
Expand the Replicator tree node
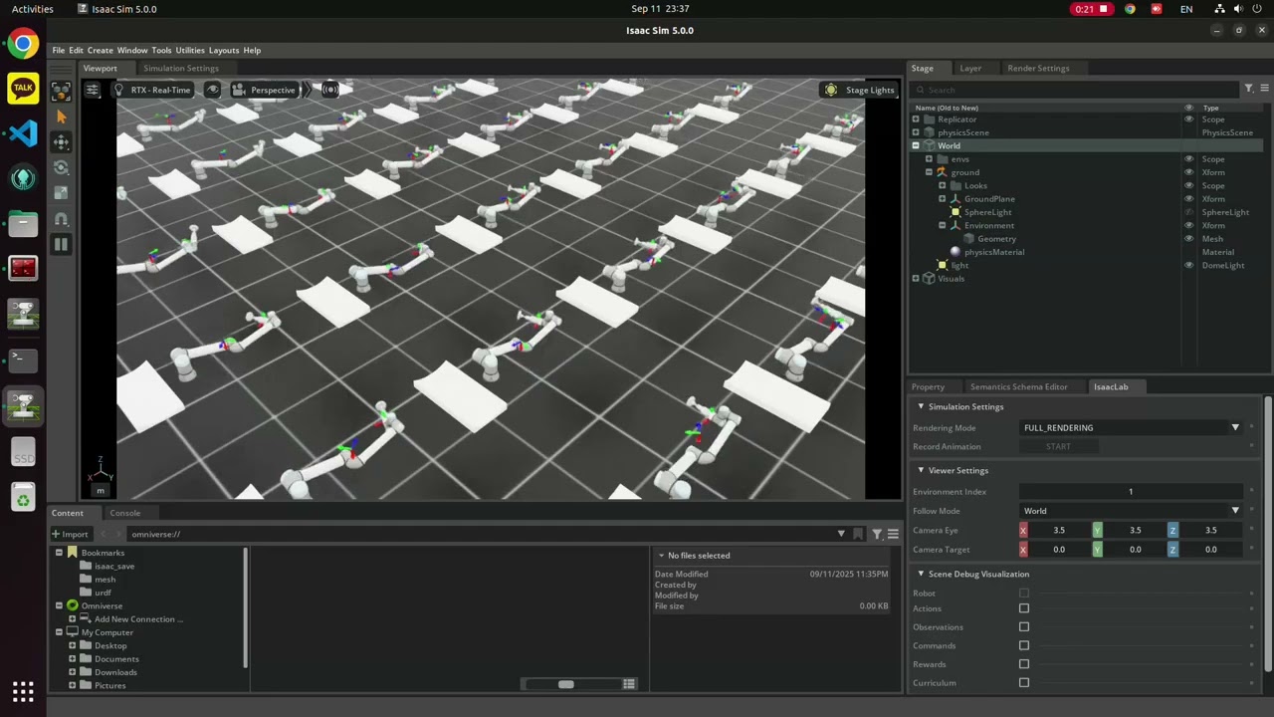tap(916, 119)
